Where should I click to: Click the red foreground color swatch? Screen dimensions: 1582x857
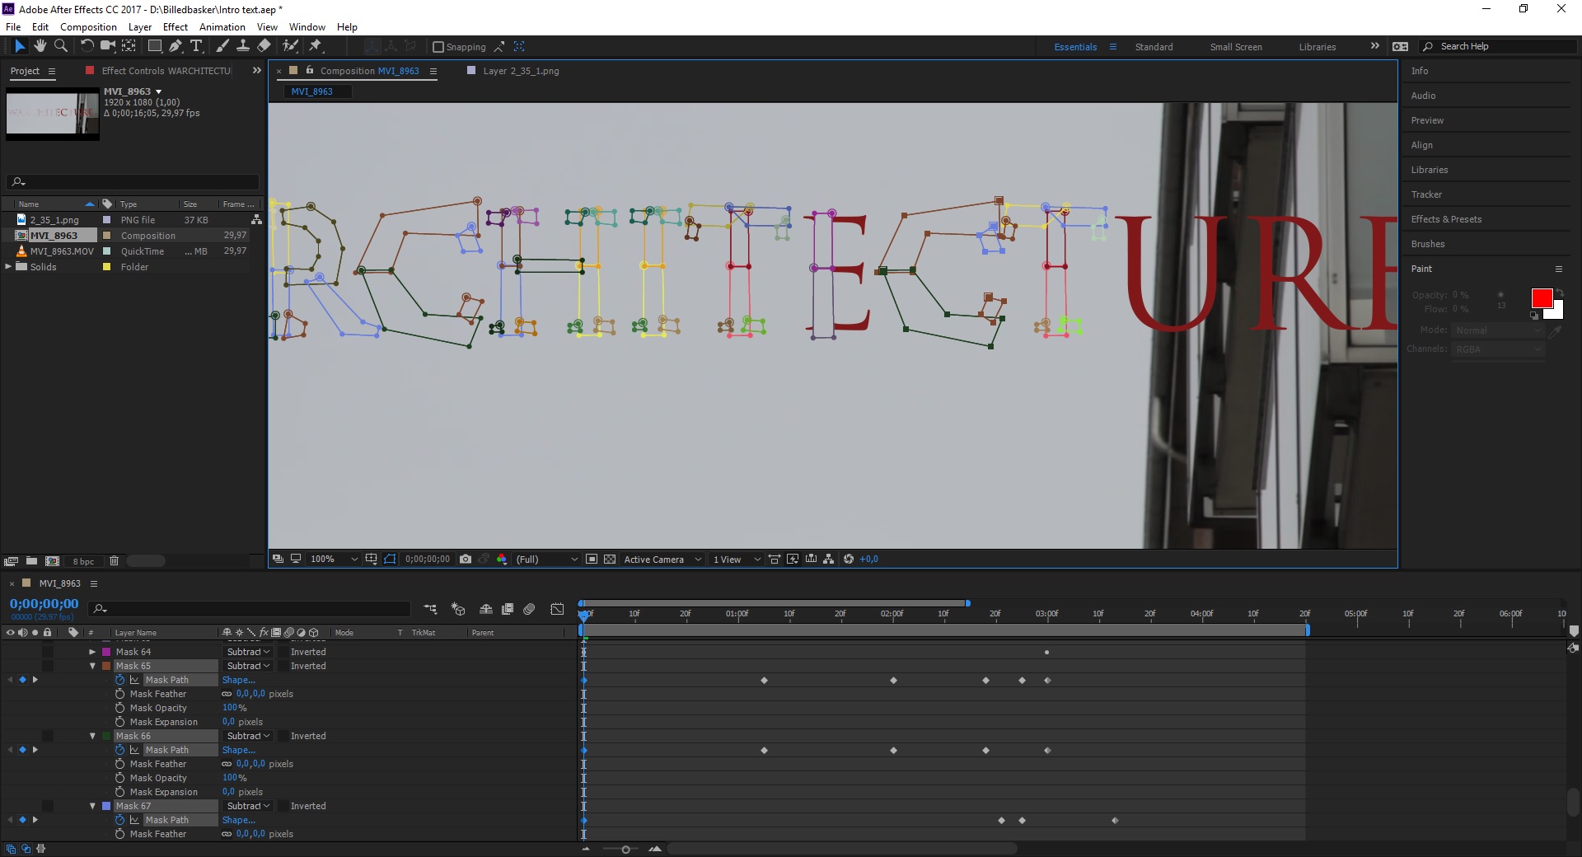tap(1542, 298)
